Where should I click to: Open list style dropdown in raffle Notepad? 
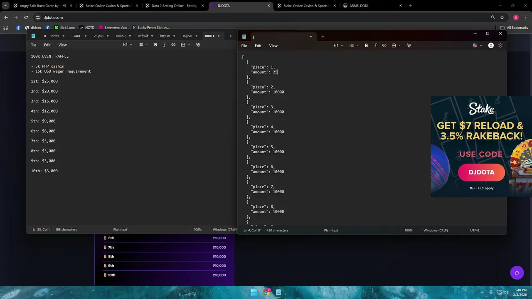click(x=143, y=45)
